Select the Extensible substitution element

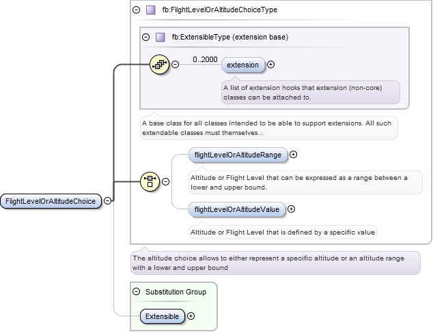tap(162, 316)
